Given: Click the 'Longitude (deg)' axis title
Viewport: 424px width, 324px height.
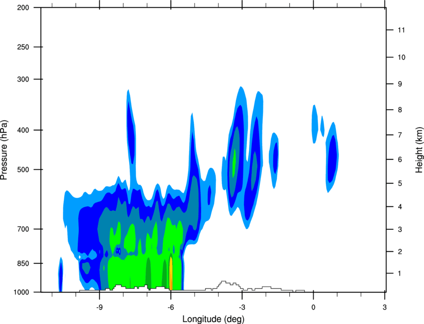Looking at the screenshot, I should coord(213,319).
